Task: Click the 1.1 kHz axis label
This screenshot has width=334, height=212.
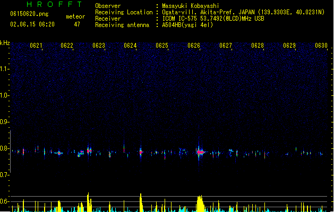Action: pos(4,69)
